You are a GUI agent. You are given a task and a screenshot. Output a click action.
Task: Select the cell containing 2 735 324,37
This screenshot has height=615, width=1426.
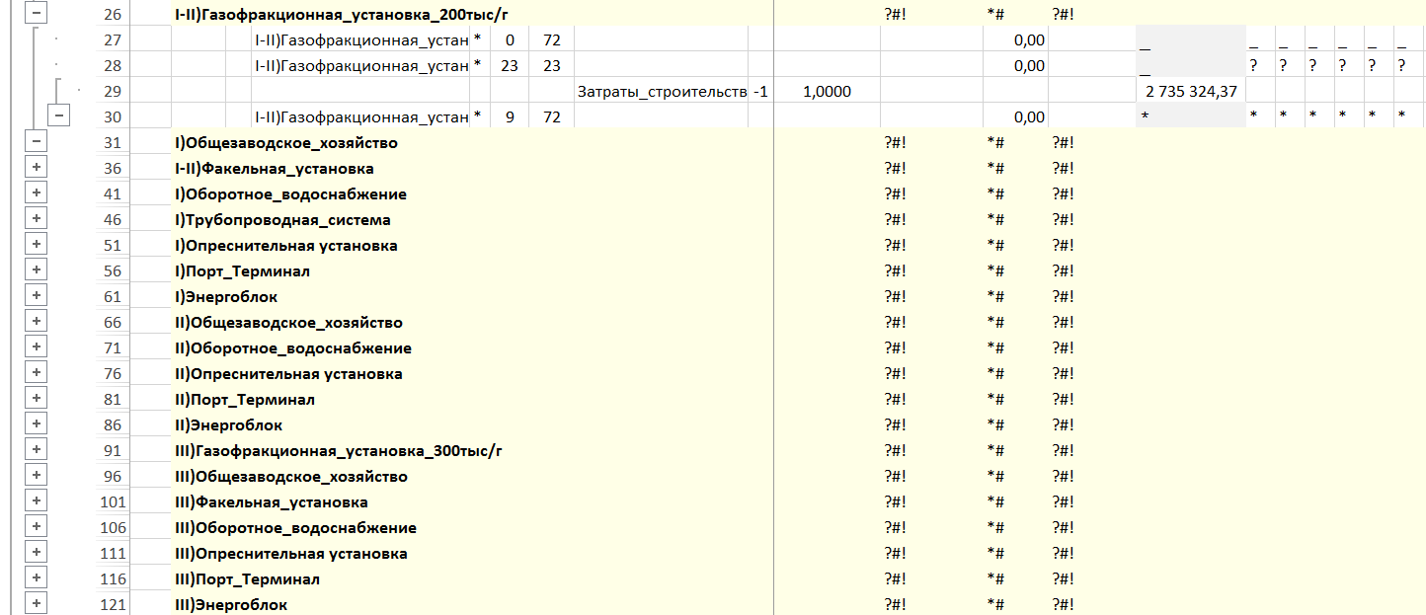[1190, 91]
